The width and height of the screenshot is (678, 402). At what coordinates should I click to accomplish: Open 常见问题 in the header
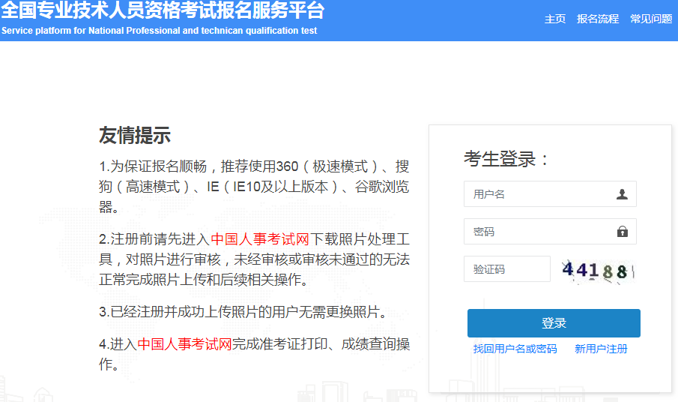pos(651,19)
